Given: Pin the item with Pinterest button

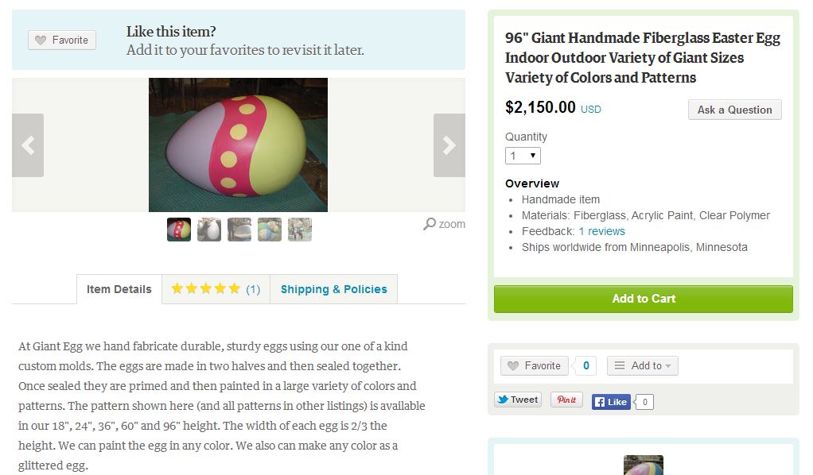Looking at the screenshot, I should coord(566,400).
